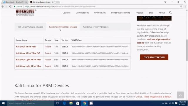Screen dimensions: 188x106
Task: Open the About menu item
Action: tap(162, 13)
